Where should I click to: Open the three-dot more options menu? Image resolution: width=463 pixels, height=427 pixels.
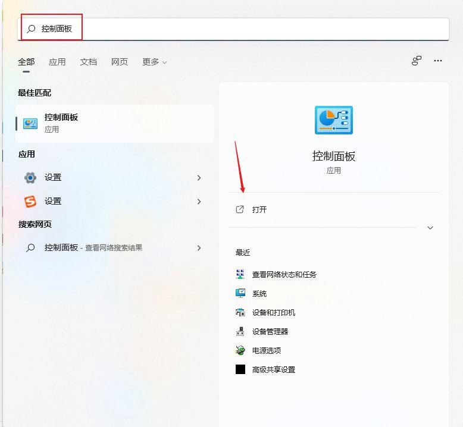pyautogui.click(x=438, y=61)
